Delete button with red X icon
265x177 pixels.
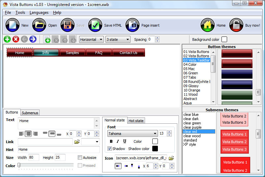(16, 39)
